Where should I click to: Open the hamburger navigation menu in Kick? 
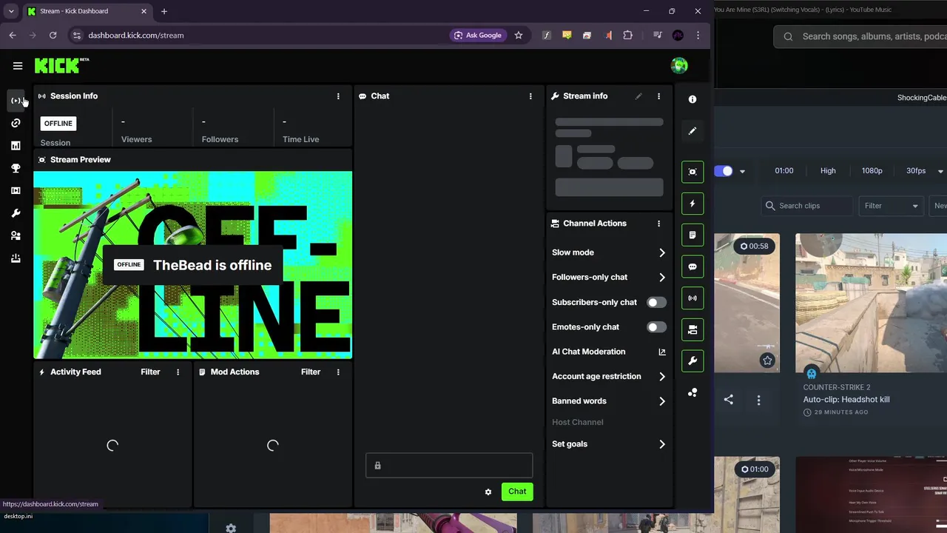(18, 66)
